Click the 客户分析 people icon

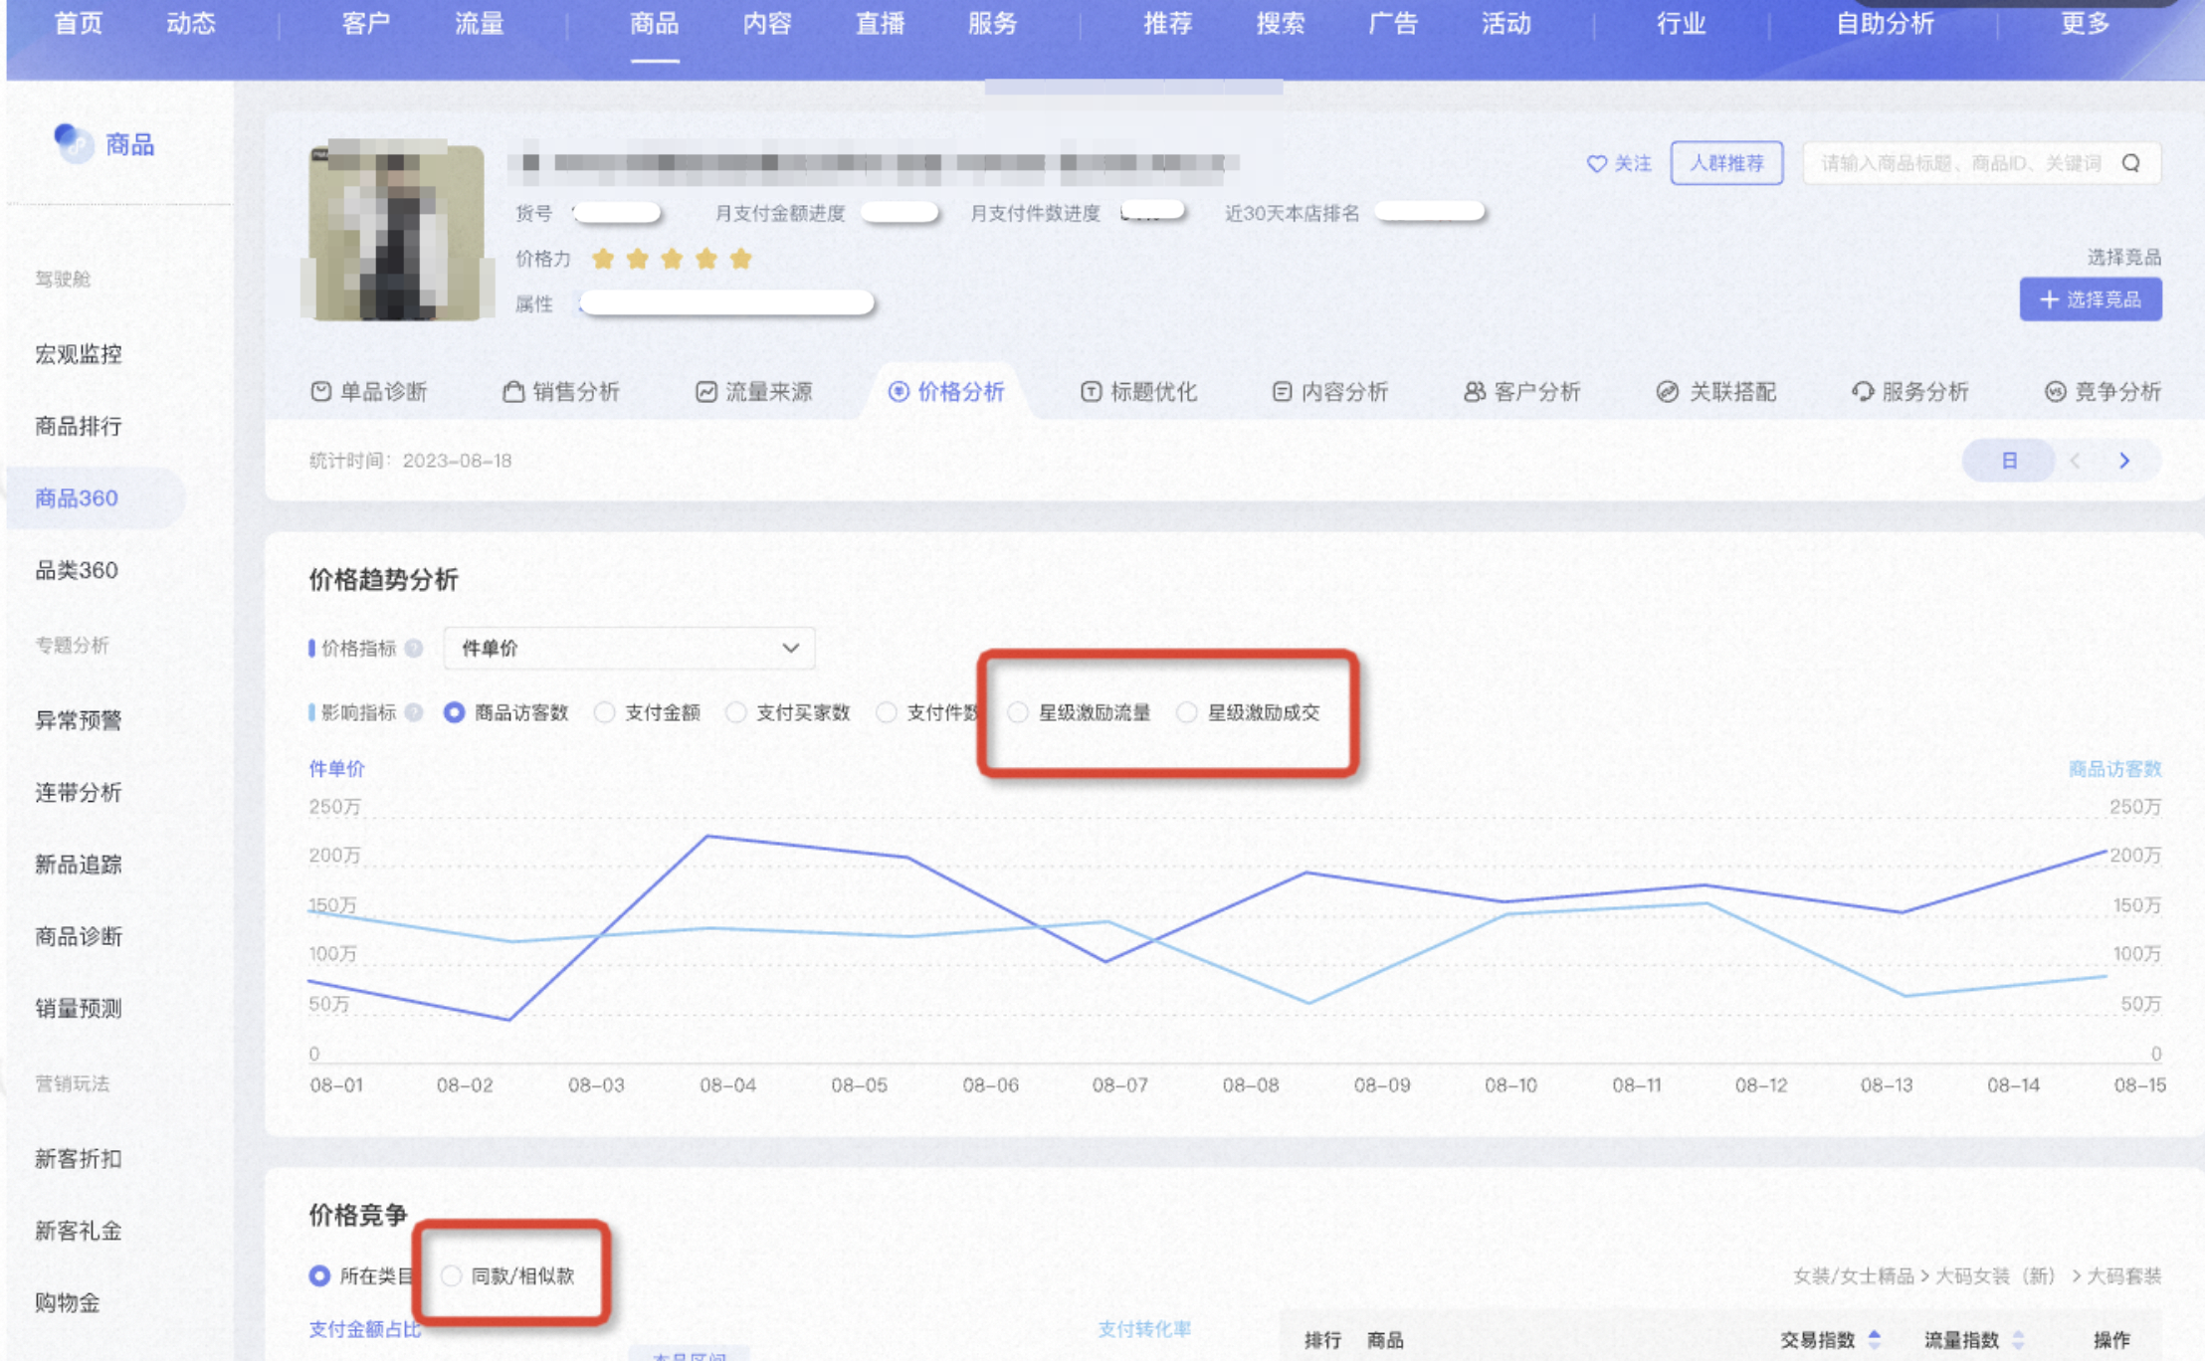point(1474,391)
